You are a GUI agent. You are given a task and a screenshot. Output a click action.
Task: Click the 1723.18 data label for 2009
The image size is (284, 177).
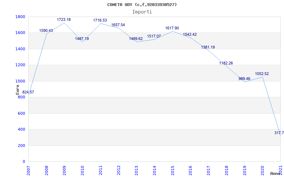[64, 20]
